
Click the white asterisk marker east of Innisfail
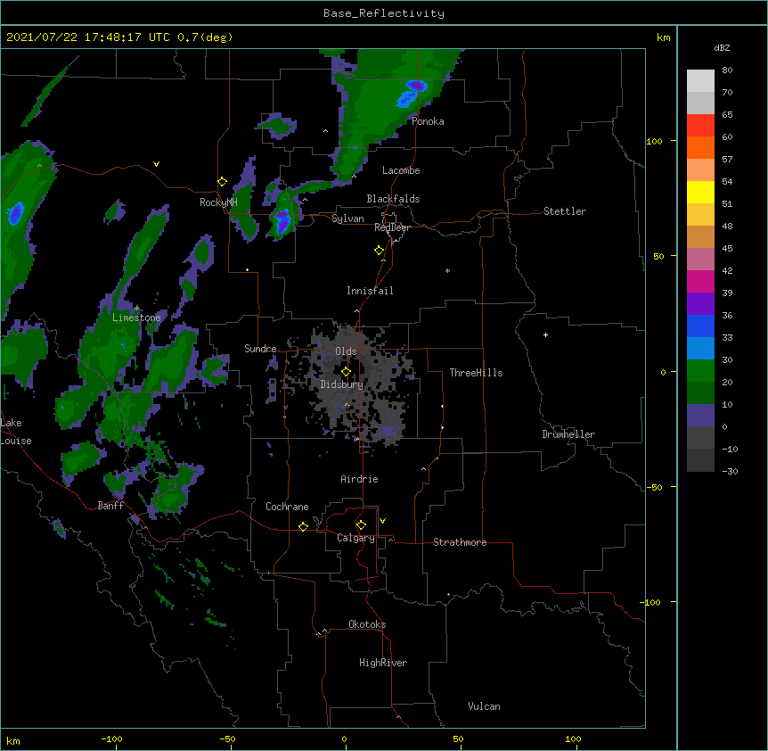[447, 270]
